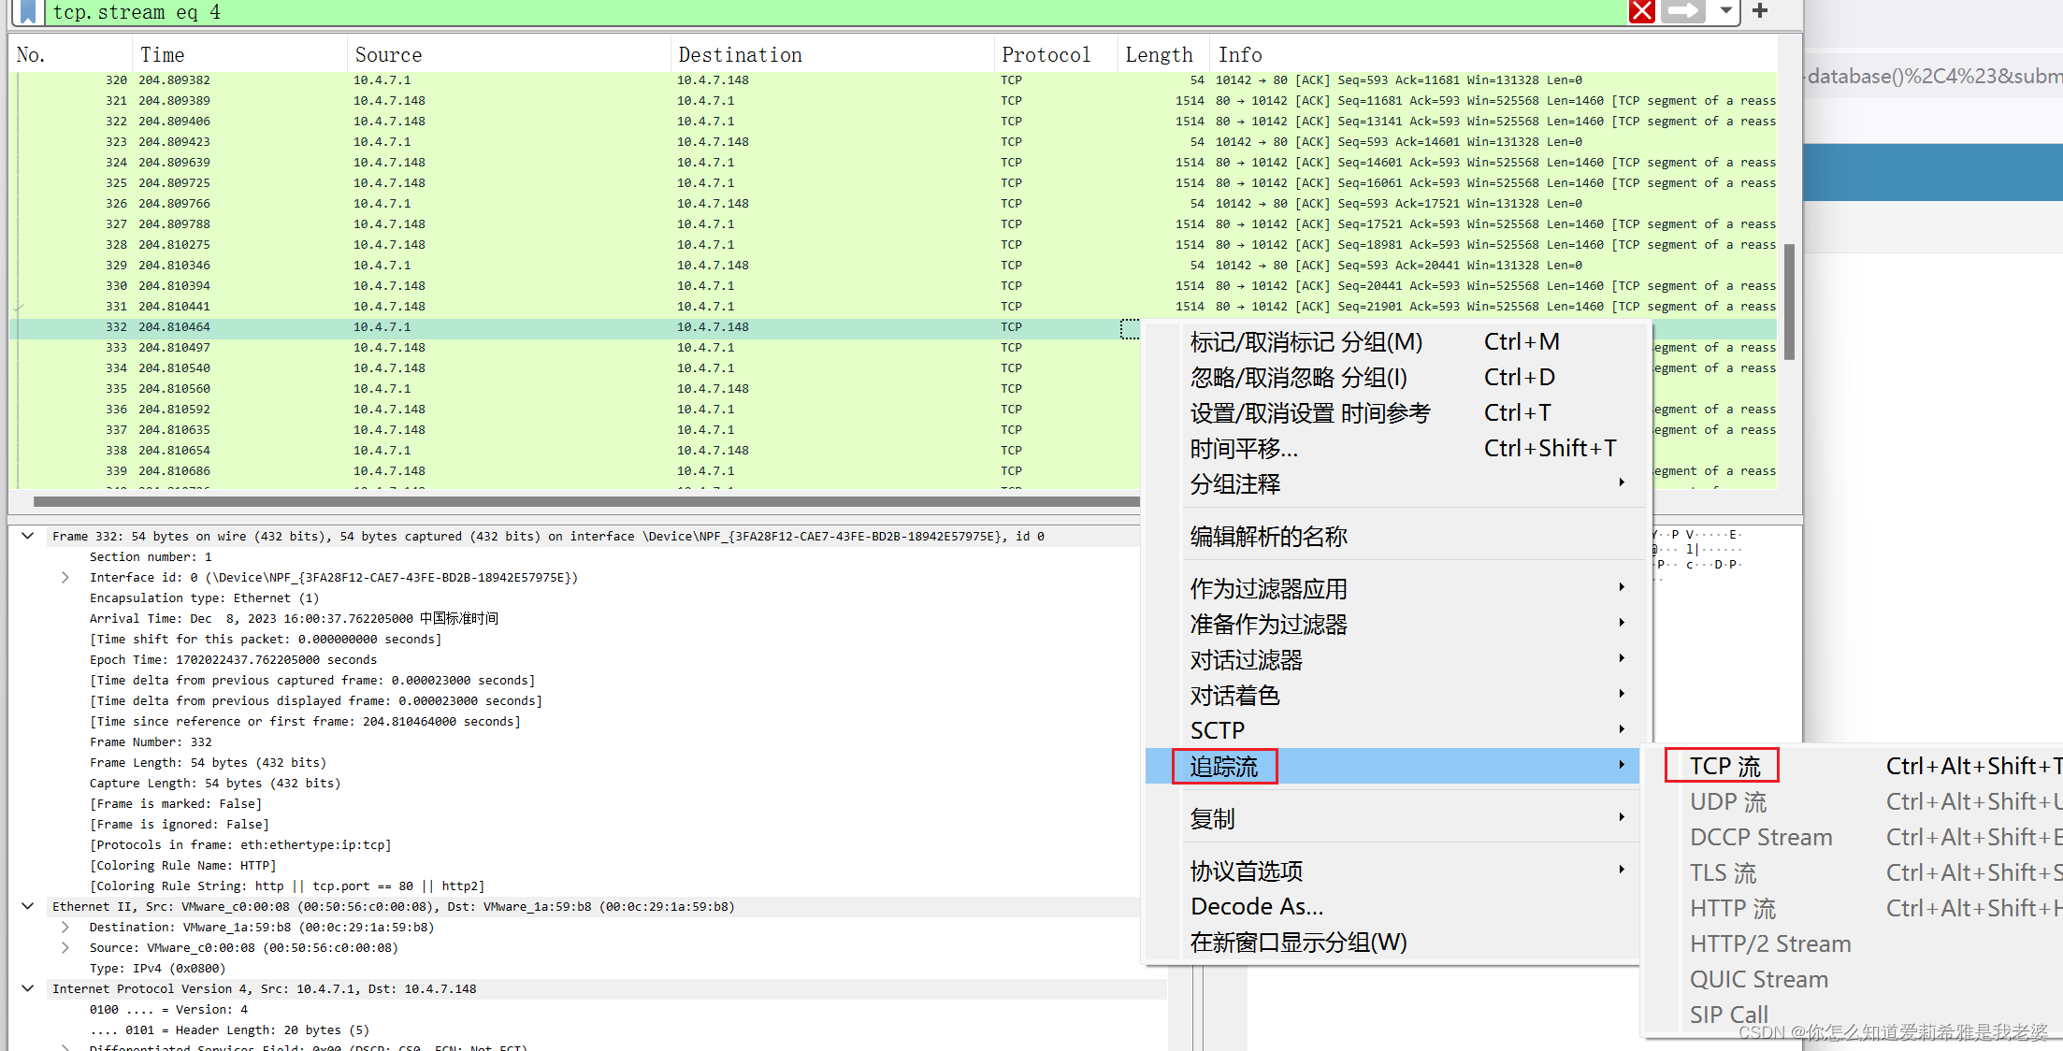Open Time Shift (时间平移...) menu item
The width and height of the screenshot is (2063, 1051).
[1392, 449]
